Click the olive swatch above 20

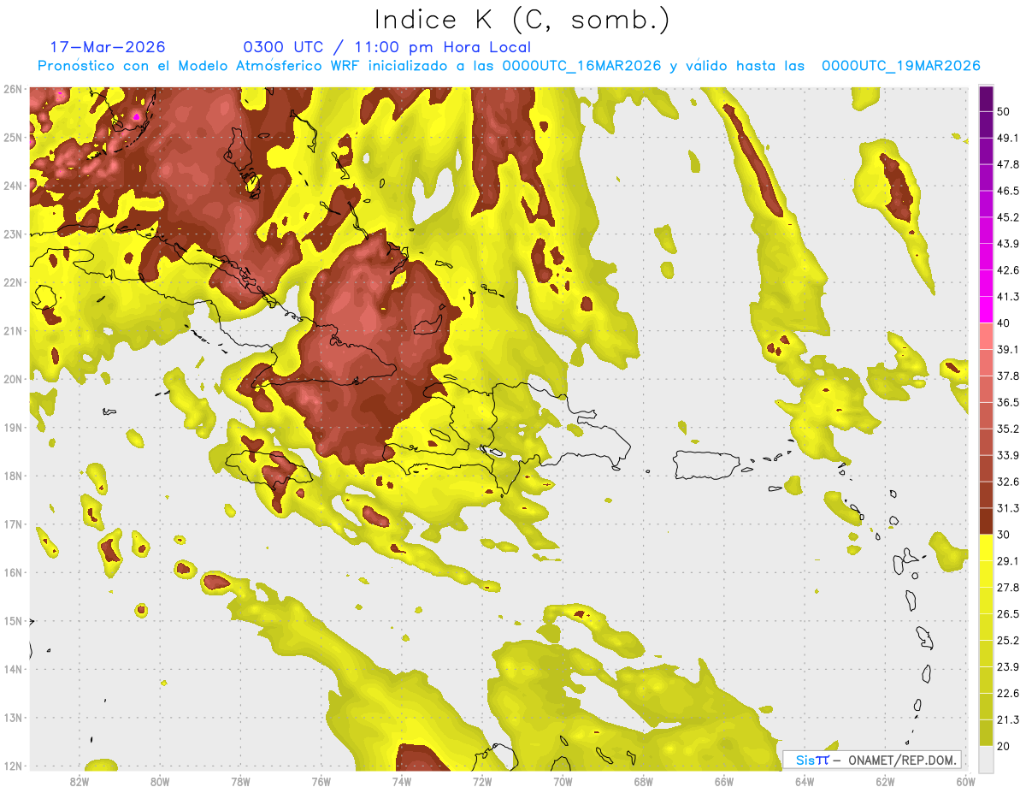[x=986, y=731]
